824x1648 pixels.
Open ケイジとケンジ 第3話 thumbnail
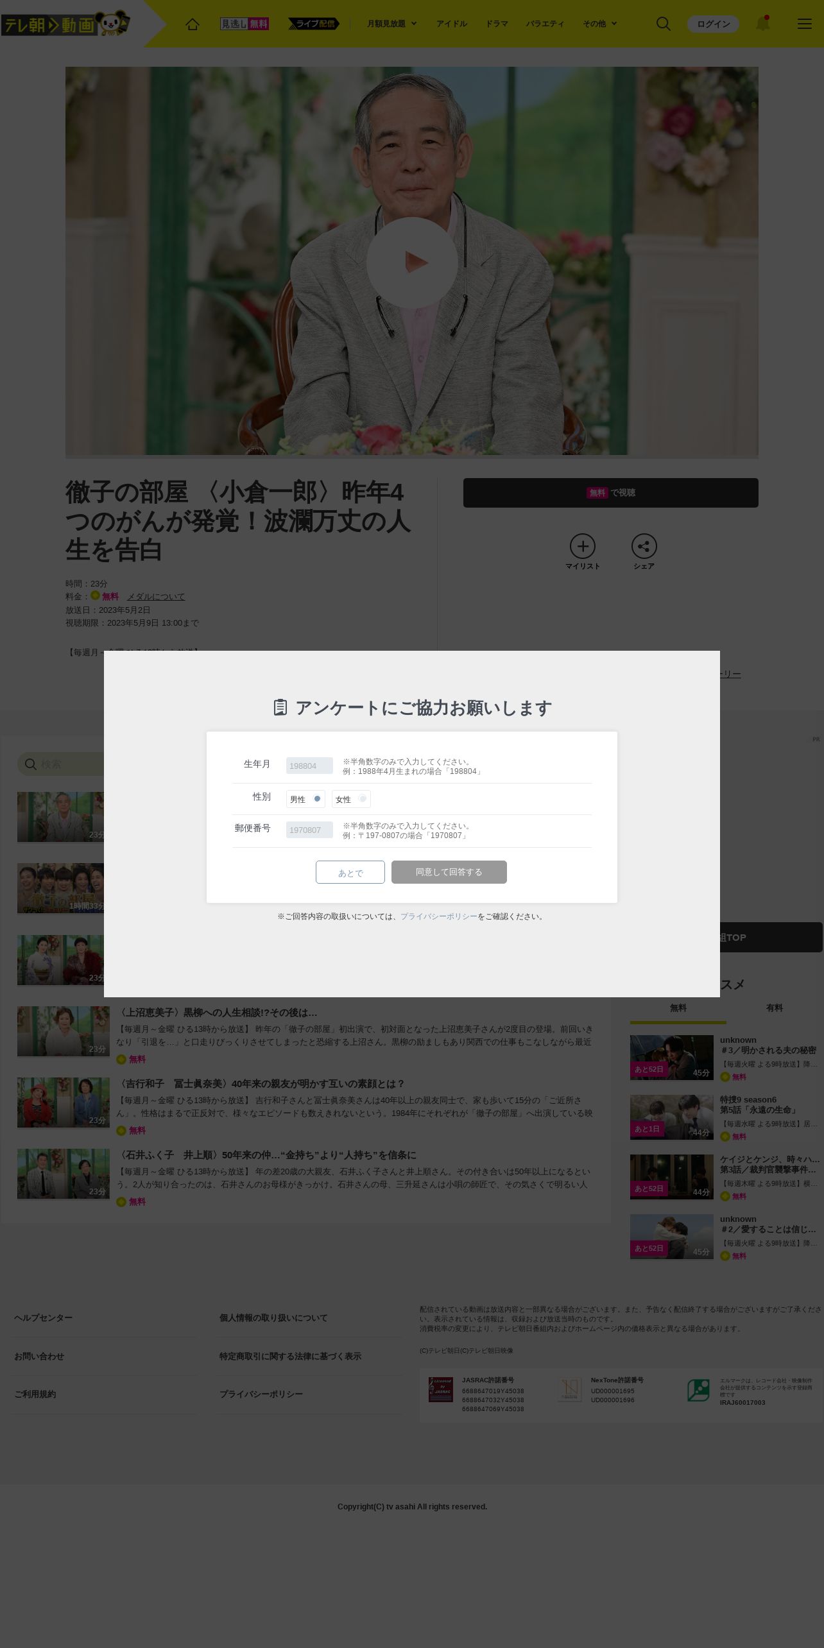coord(672,1177)
